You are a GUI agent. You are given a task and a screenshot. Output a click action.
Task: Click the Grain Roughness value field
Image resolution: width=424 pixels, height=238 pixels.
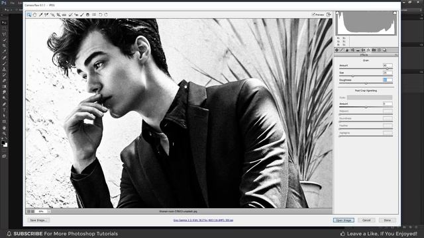coord(388,80)
